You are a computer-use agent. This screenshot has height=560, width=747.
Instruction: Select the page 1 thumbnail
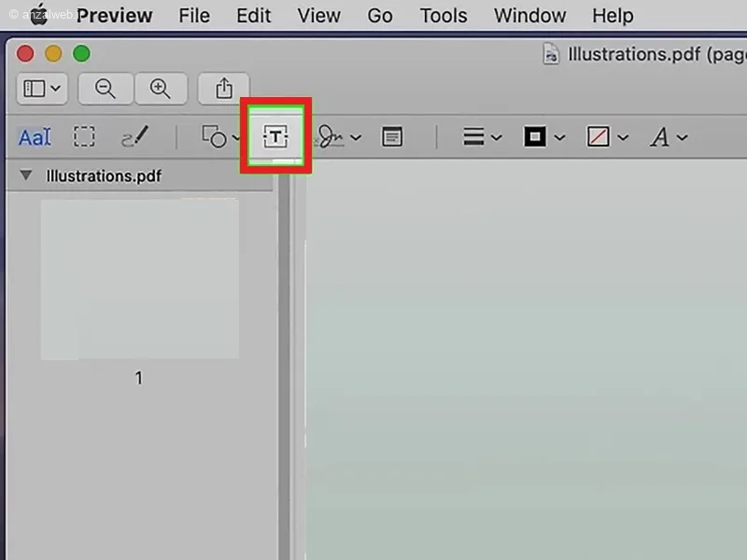139,279
